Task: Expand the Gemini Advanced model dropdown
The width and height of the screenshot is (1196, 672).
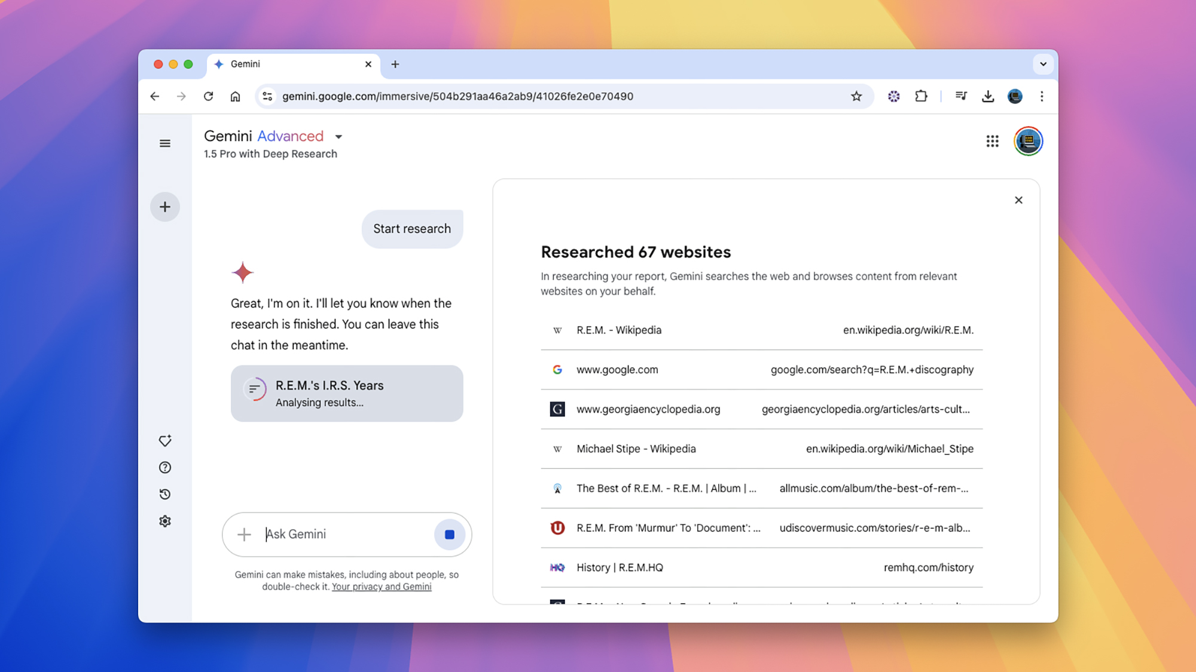Action: pos(338,137)
